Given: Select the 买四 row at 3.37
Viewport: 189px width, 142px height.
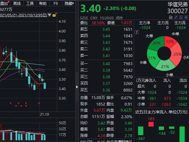Looking at the screenshot, I should coord(106,83).
